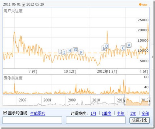
Task: Click right handle of timeline range selector
Action: 149,101
